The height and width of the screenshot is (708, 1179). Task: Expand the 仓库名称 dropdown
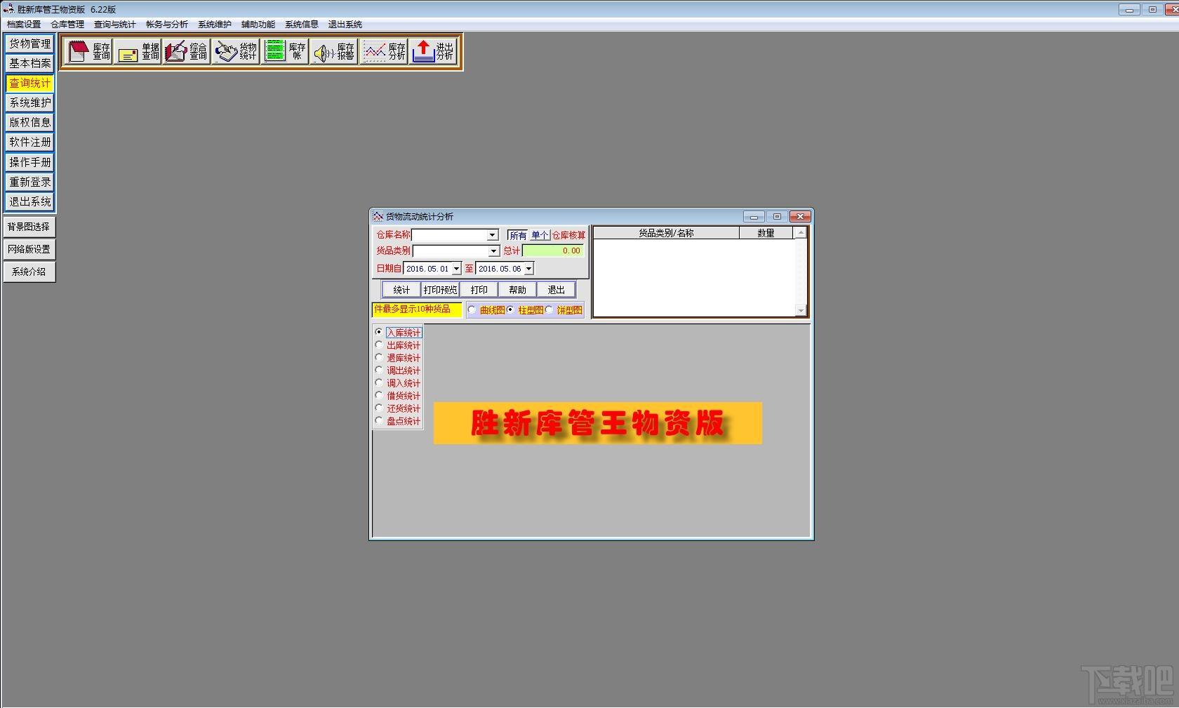click(493, 235)
